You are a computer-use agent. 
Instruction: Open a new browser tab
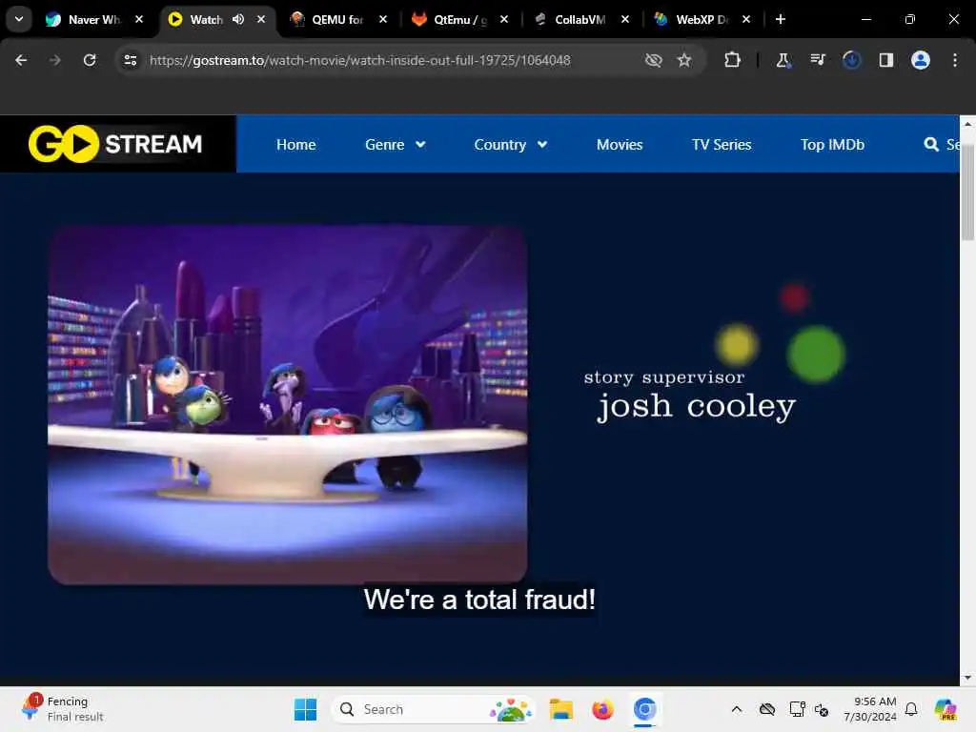pos(780,19)
